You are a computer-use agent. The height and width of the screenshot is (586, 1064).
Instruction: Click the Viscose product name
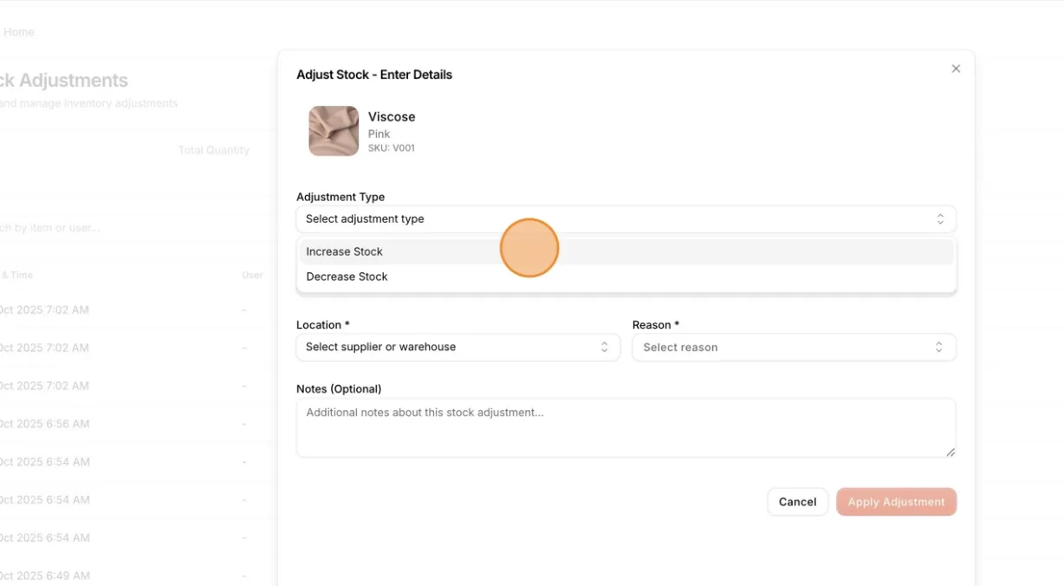[x=392, y=117]
